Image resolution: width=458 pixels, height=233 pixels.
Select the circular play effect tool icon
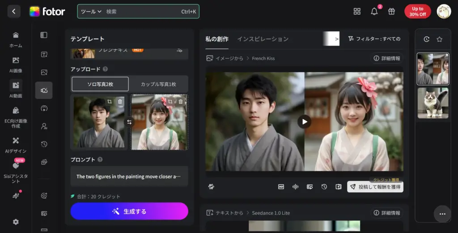44,108
